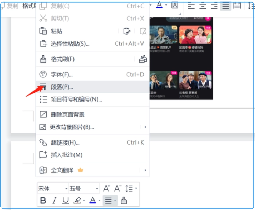Apply highlight color in mini toolbar
This screenshot has height=210, width=256.
(77, 200)
